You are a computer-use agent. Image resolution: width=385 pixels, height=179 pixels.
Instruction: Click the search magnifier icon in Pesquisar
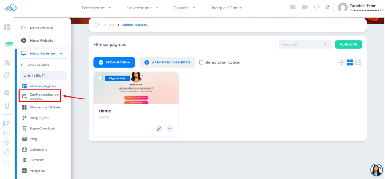pos(325,45)
